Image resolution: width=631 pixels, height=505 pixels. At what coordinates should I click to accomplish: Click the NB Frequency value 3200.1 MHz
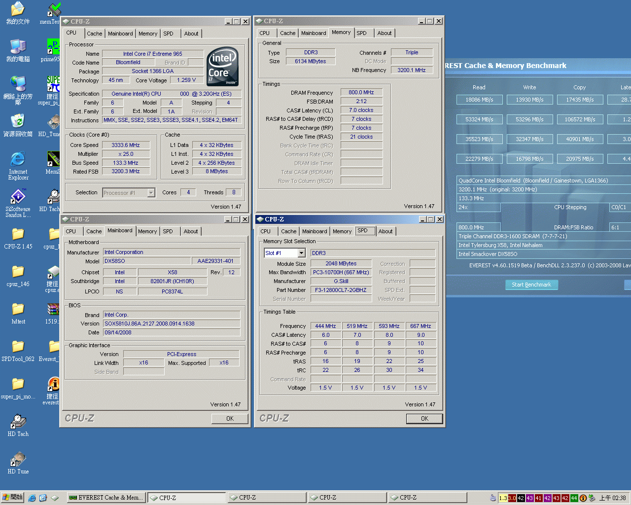(x=412, y=70)
